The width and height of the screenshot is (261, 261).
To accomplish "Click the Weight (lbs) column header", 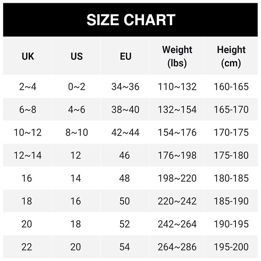I will pyautogui.click(x=177, y=56).
